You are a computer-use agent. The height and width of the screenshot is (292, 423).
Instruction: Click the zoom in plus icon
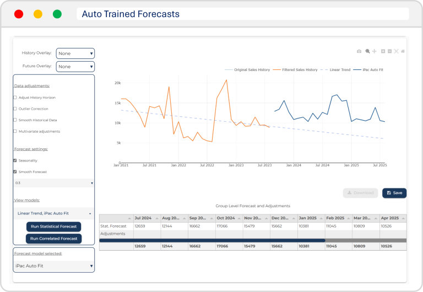coord(383,51)
